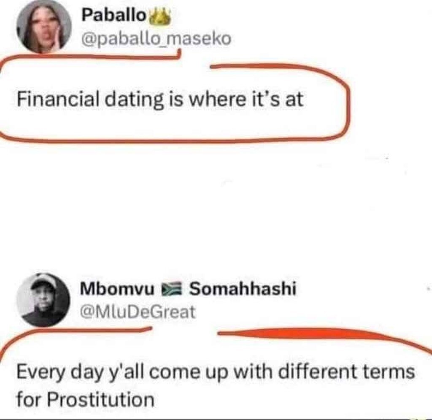The width and height of the screenshot is (432, 420).
Task: Open the @MluDeGreat handle
Action: click(x=138, y=312)
